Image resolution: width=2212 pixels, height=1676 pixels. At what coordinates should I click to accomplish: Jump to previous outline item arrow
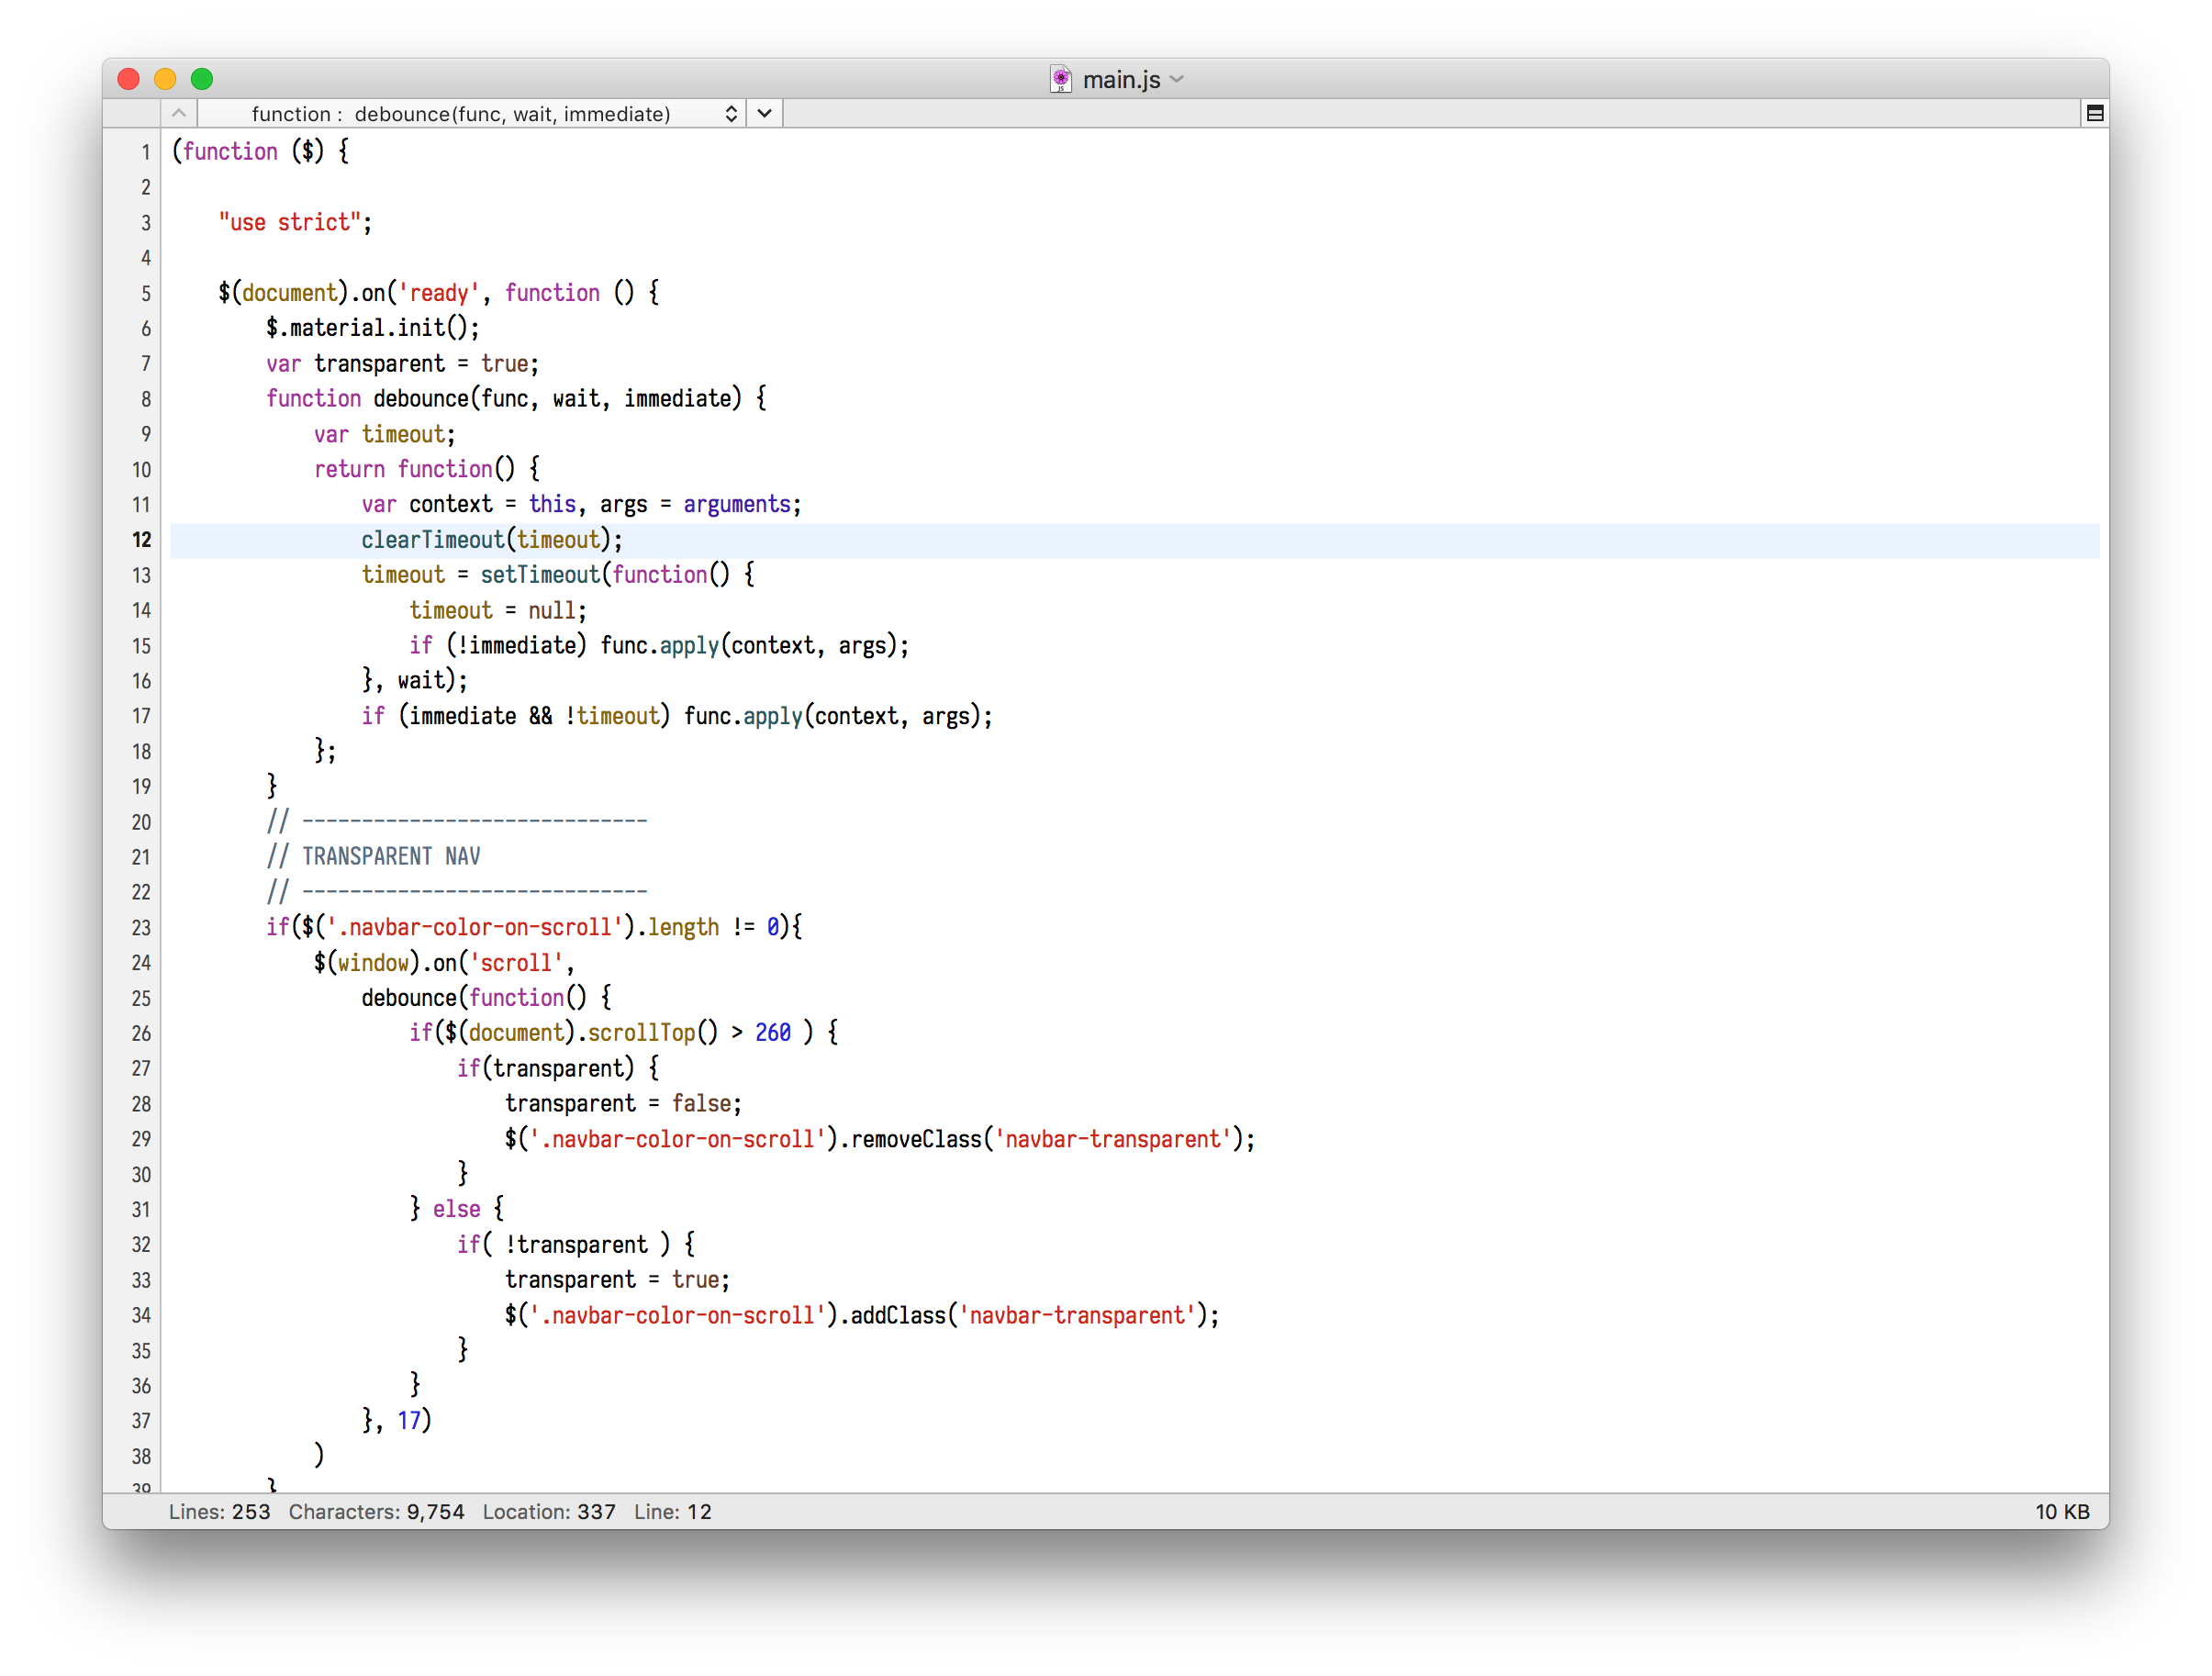tap(179, 113)
